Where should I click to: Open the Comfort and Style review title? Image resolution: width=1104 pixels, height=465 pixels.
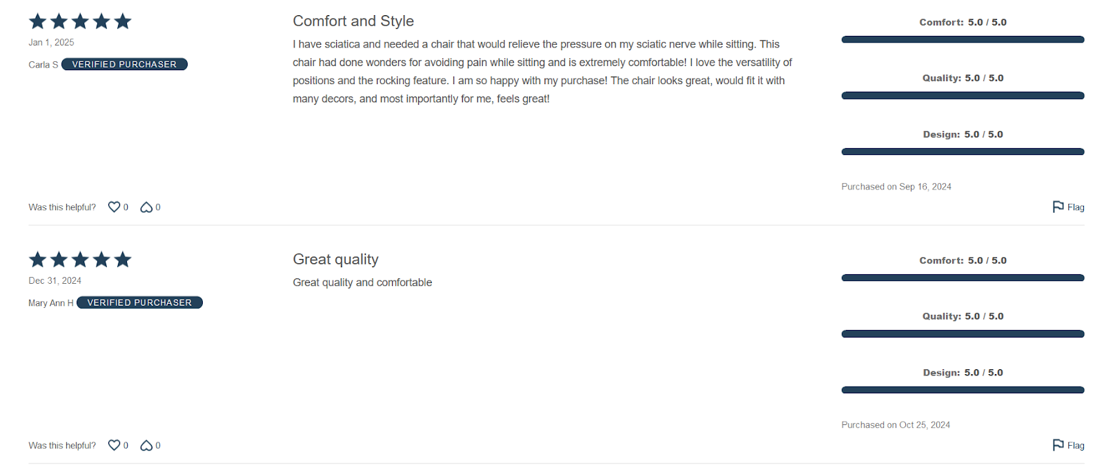click(x=353, y=21)
